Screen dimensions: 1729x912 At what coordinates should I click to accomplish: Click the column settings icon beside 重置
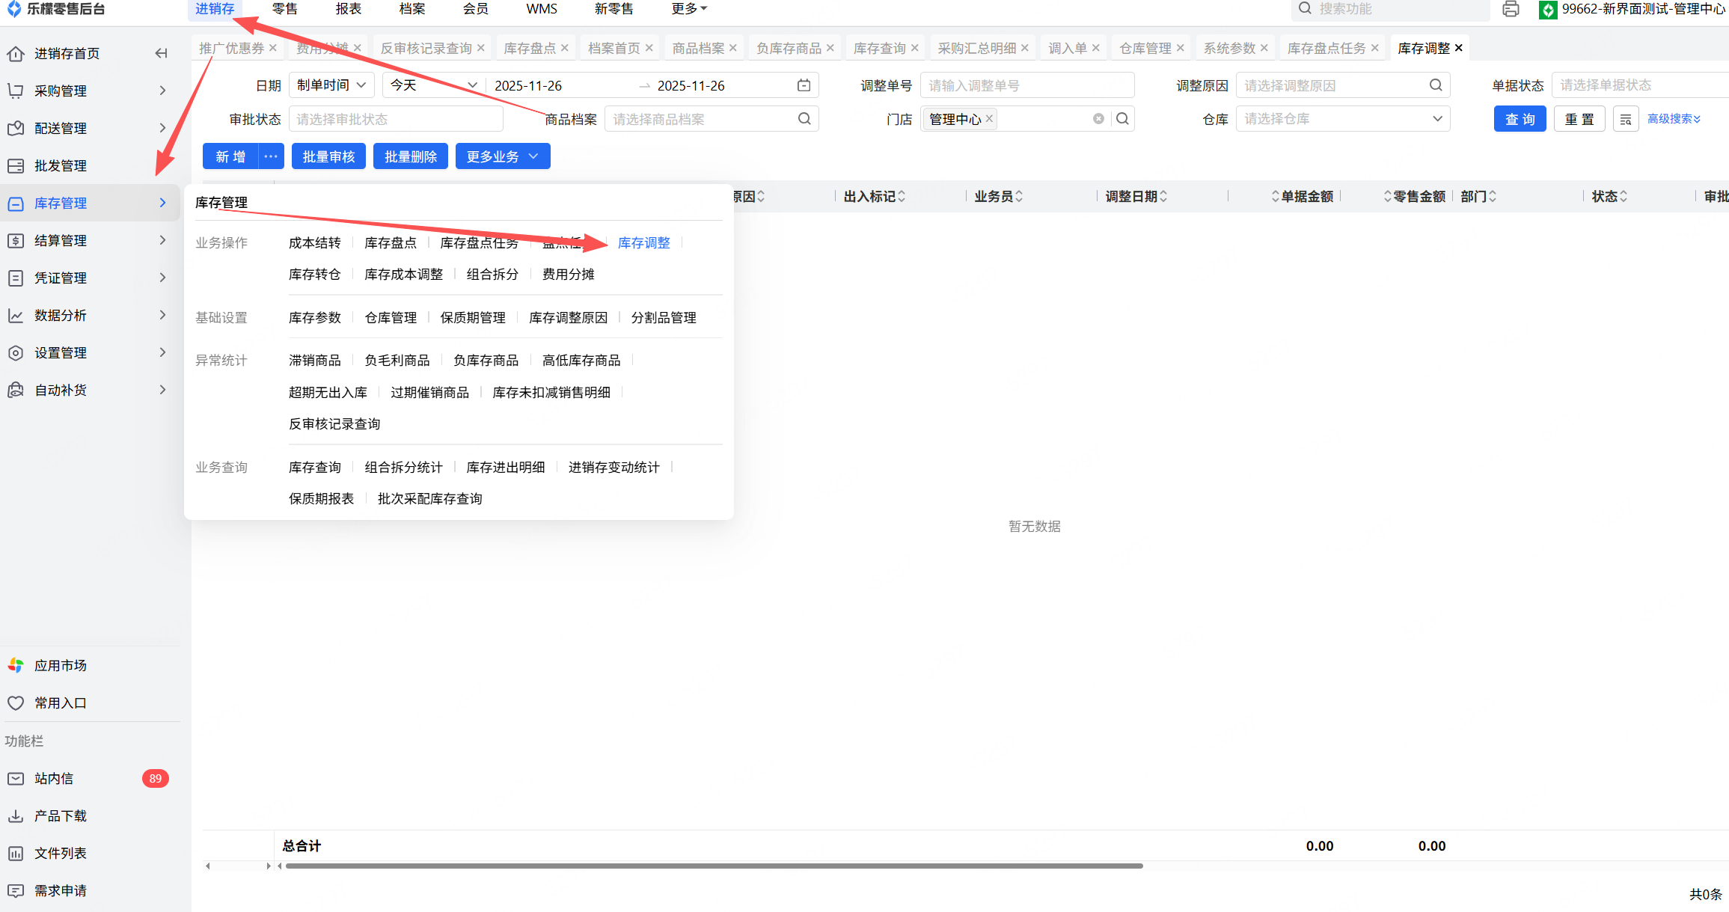[1626, 119]
